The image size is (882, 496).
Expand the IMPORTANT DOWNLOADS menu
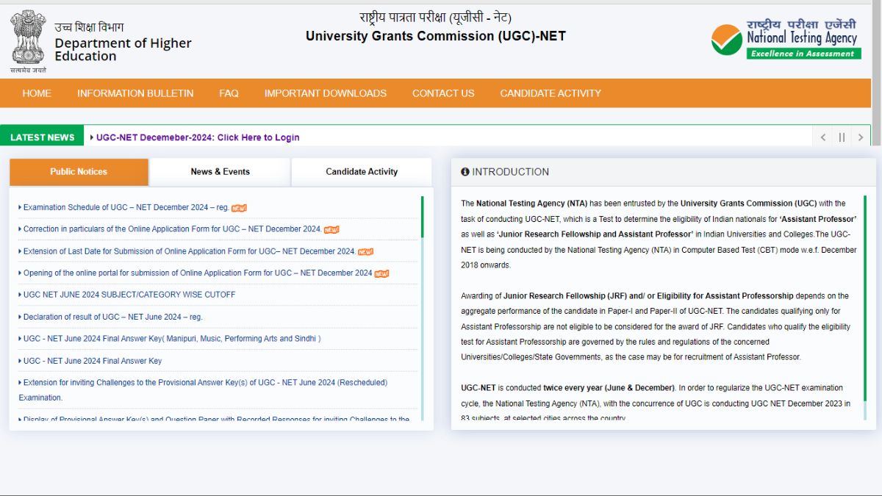click(326, 93)
